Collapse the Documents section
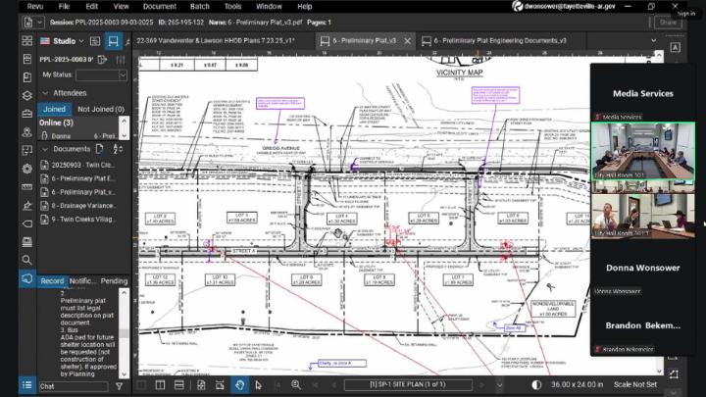Viewport: 706px width, 397px height. pyautogui.click(x=44, y=149)
